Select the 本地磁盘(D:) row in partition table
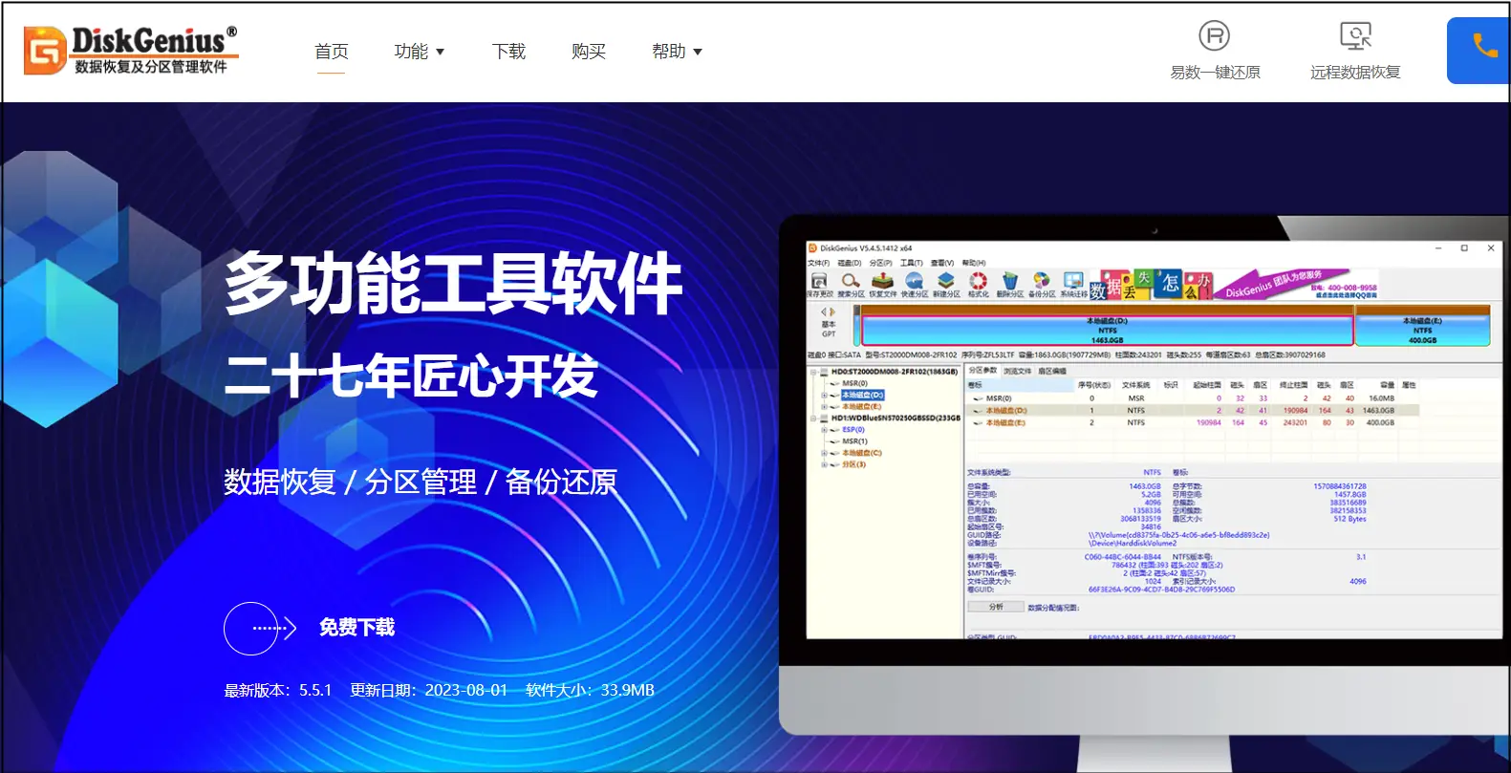Screen dimensions: 1511x773 tap(1193, 411)
